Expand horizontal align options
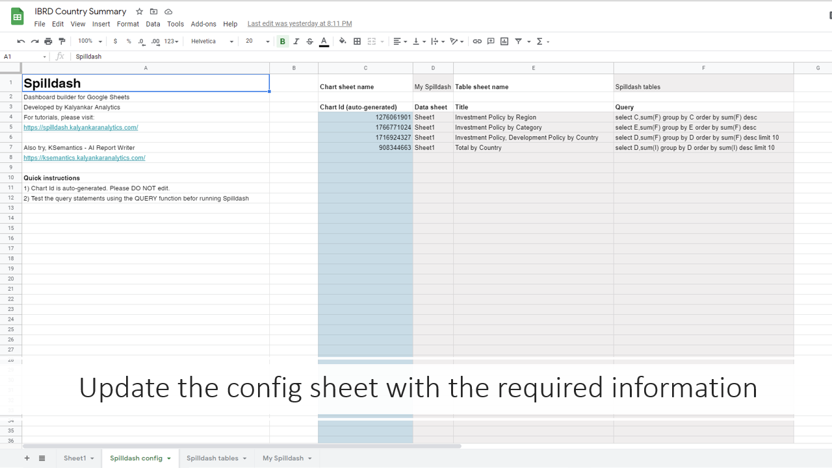832x468 pixels. 400,42
